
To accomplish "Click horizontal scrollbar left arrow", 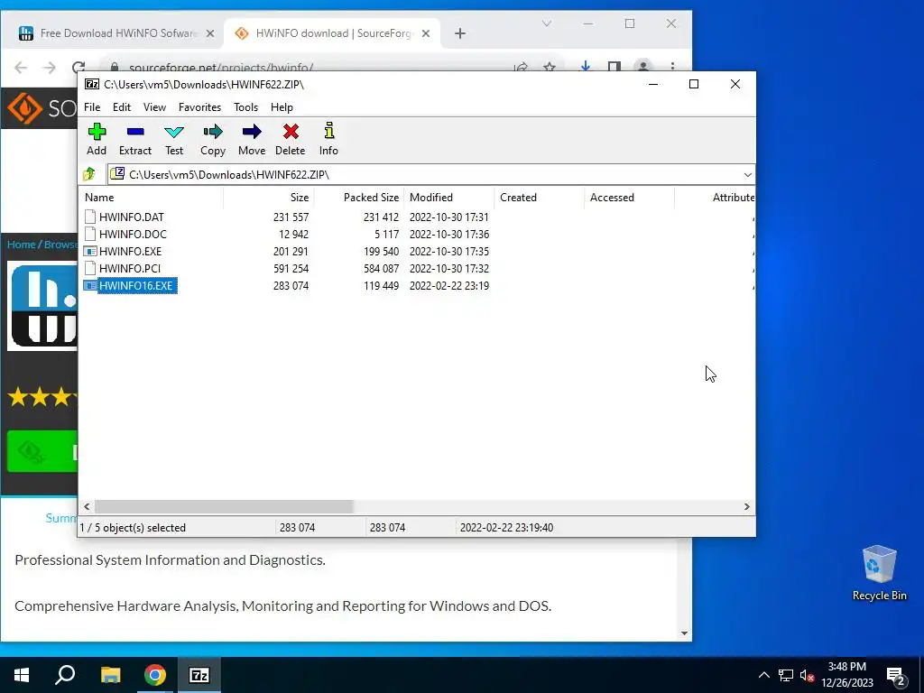I will coord(87,507).
